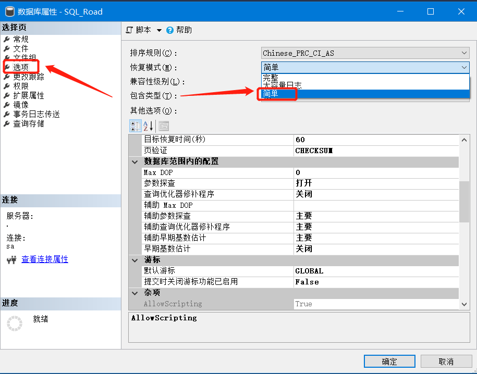Select 辅助参数探查 value 主要
477x374 pixels.
(376, 216)
